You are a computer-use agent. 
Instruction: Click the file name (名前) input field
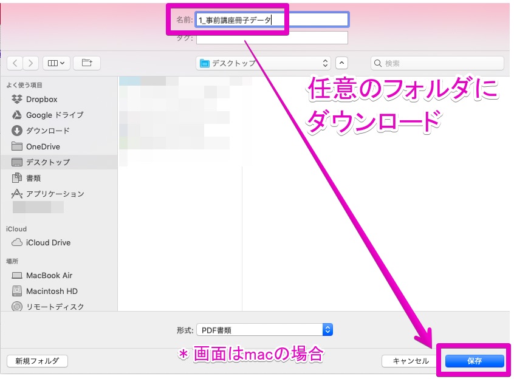tap(272, 20)
